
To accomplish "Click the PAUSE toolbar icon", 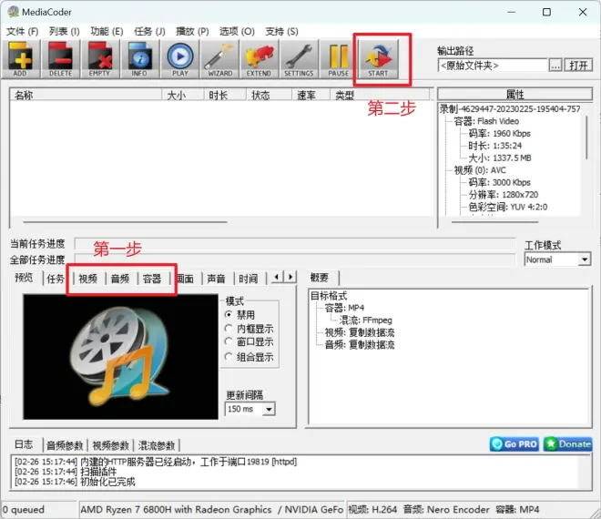I will point(339,59).
